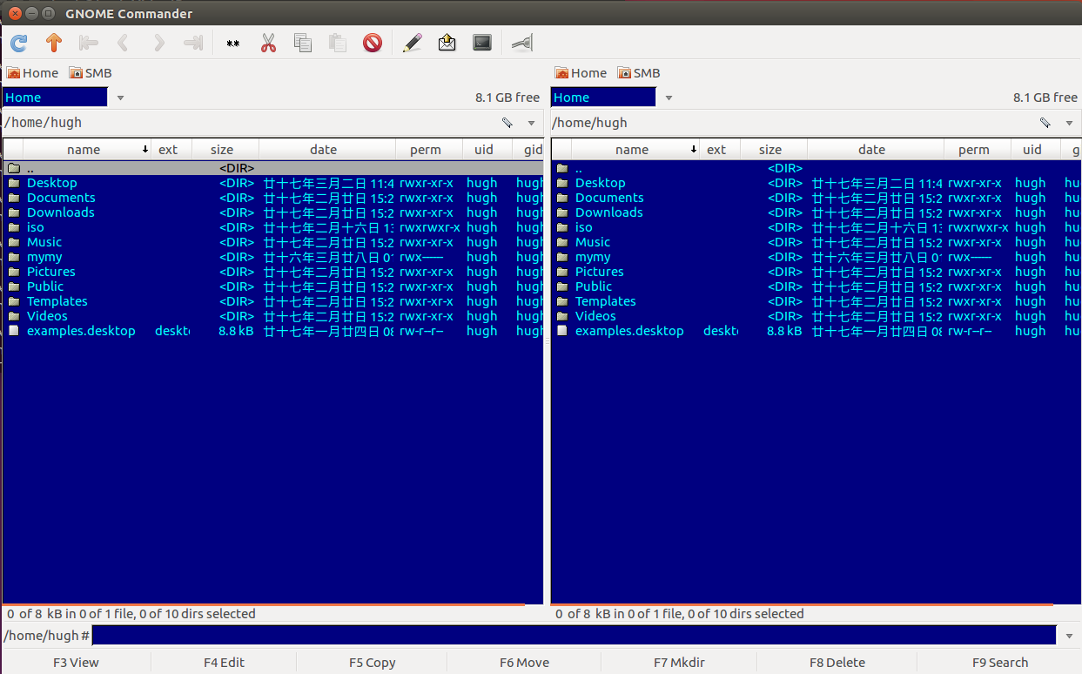Open the command line history dropdown

tap(1070, 636)
